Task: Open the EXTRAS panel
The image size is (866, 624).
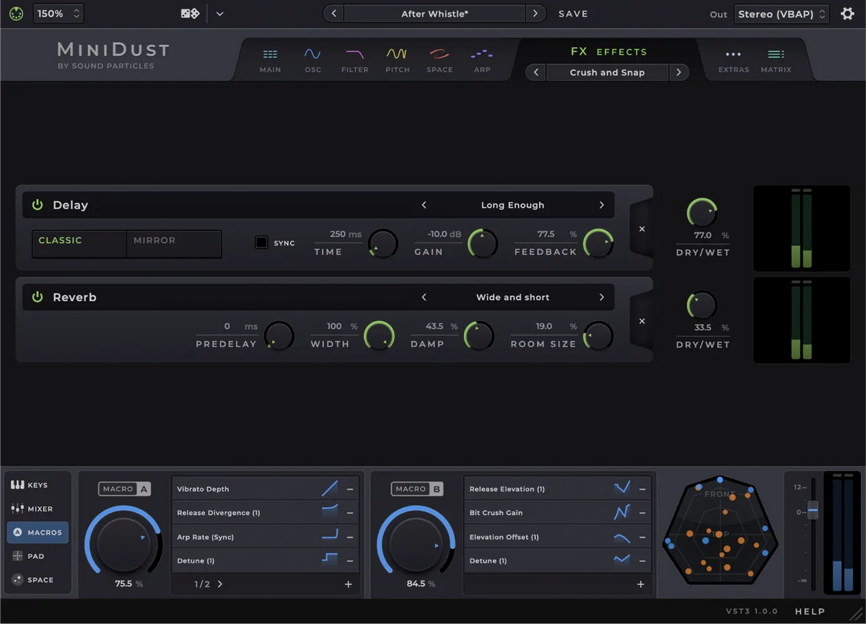Action: pos(733,59)
